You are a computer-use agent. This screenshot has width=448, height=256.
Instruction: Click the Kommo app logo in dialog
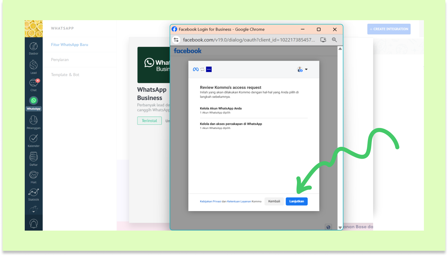click(209, 69)
